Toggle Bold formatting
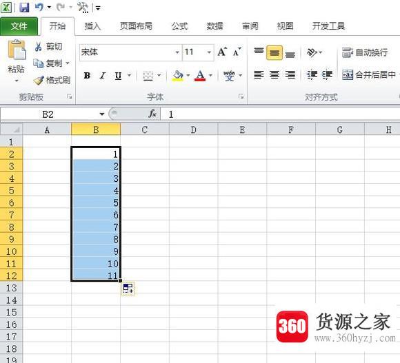The width and height of the screenshot is (400, 363). click(x=87, y=76)
